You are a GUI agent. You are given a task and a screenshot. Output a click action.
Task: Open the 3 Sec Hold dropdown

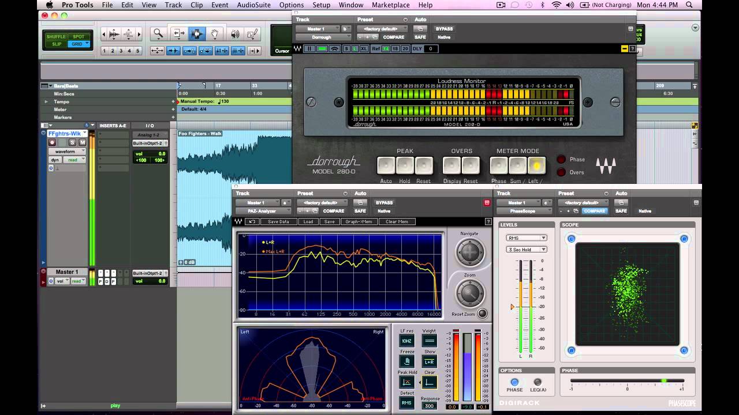click(x=527, y=250)
